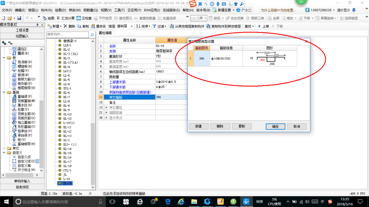
Task: Click 复制构件到其他楼层 toolbar icon
Action: (x=223, y=26)
